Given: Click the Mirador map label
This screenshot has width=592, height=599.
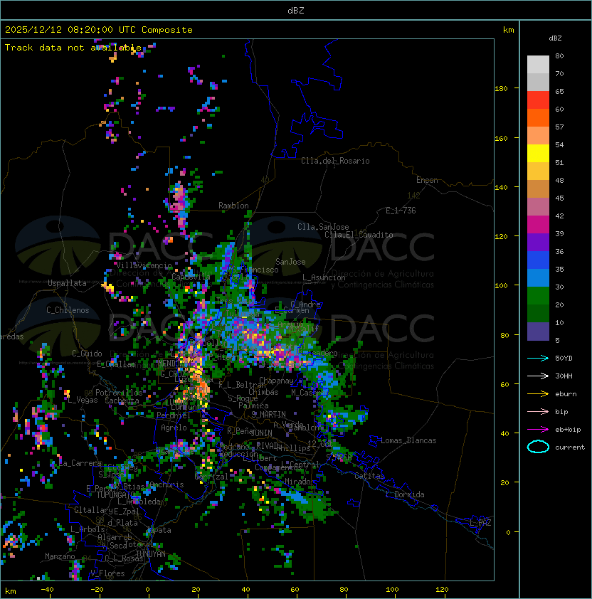Looking at the screenshot, I should point(300,482).
